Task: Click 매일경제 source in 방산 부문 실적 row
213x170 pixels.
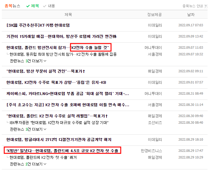Action: point(155,71)
